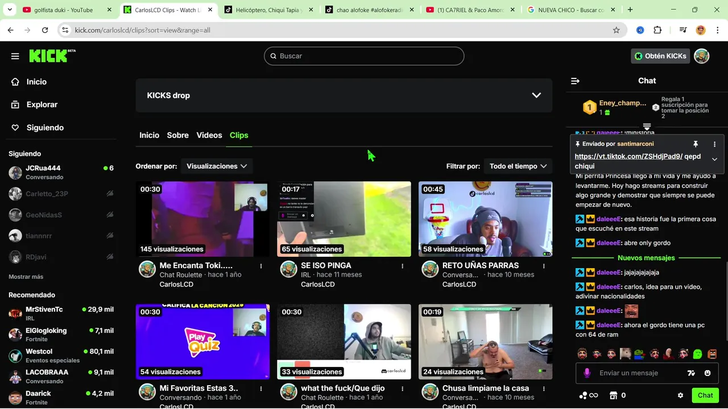This screenshot has width=728, height=409.
Task: Open Carletto_23P followed channel
Action: click(x=61, y=194)
